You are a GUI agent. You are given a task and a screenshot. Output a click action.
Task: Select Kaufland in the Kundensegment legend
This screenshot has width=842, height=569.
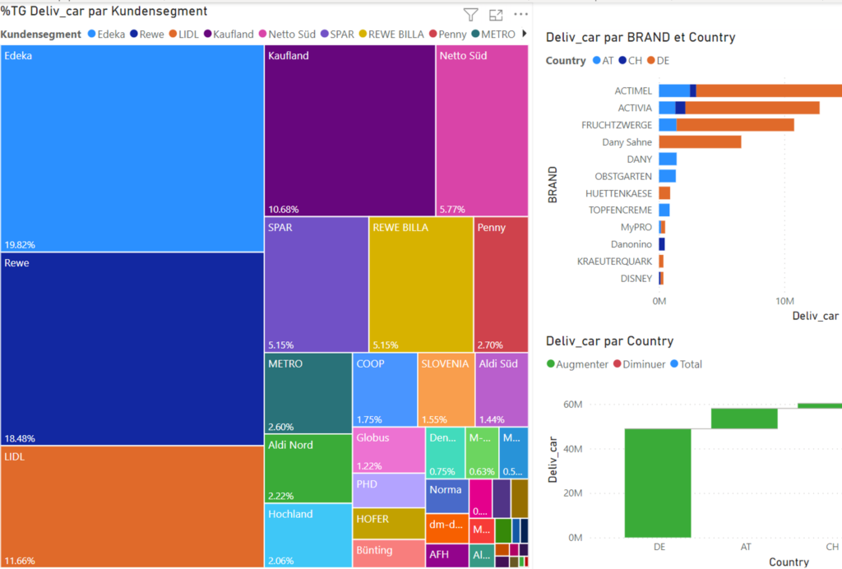[x=229, y=35]
